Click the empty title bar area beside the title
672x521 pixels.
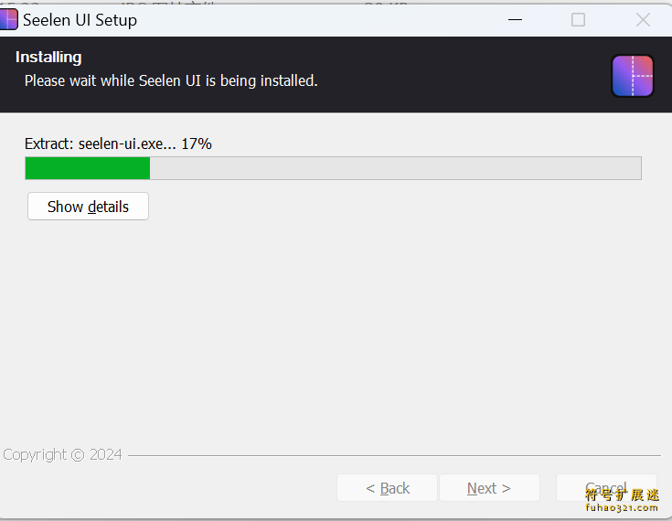pyautogui.click(x=320, y=19)
